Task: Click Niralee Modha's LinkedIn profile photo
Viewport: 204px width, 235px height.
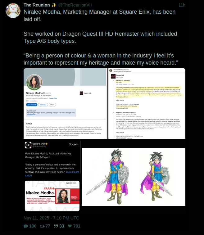Action: tap(34, 82)
